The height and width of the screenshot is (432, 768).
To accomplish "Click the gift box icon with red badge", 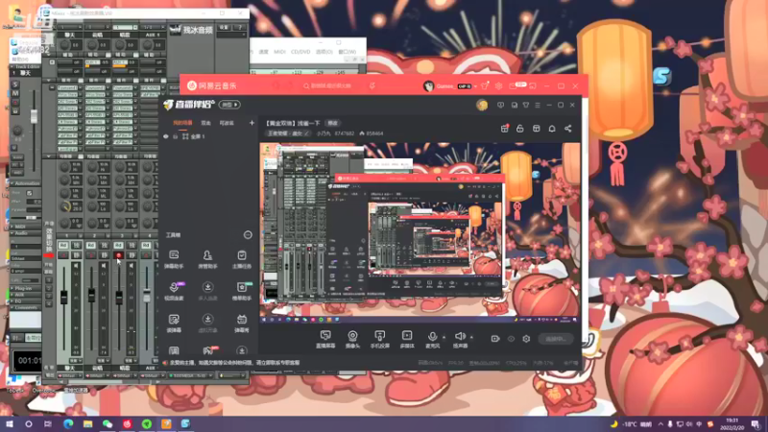I will tap(505, 129).
